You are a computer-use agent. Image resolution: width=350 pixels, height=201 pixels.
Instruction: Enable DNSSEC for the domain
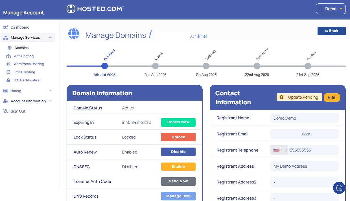point(178,167)
